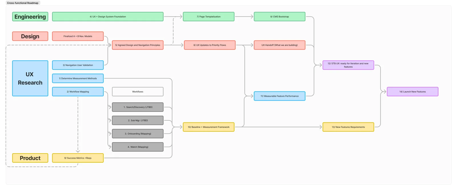Image resolution: width=457 pixels, height=190 pixels.
Task: Click '4/ UX + Design System Foundation' node
Action: point(108,17)
